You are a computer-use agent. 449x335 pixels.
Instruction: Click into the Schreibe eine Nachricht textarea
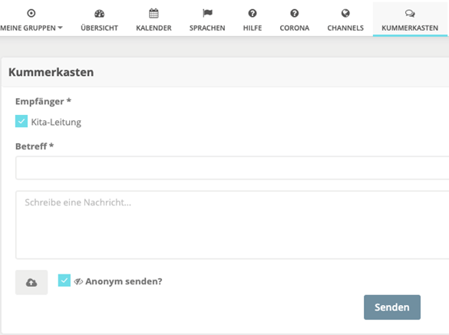(x=233, y=225)
